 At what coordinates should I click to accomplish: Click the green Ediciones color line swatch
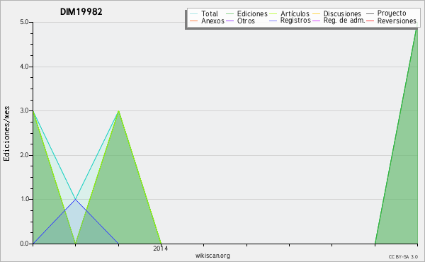pos(229,13)
